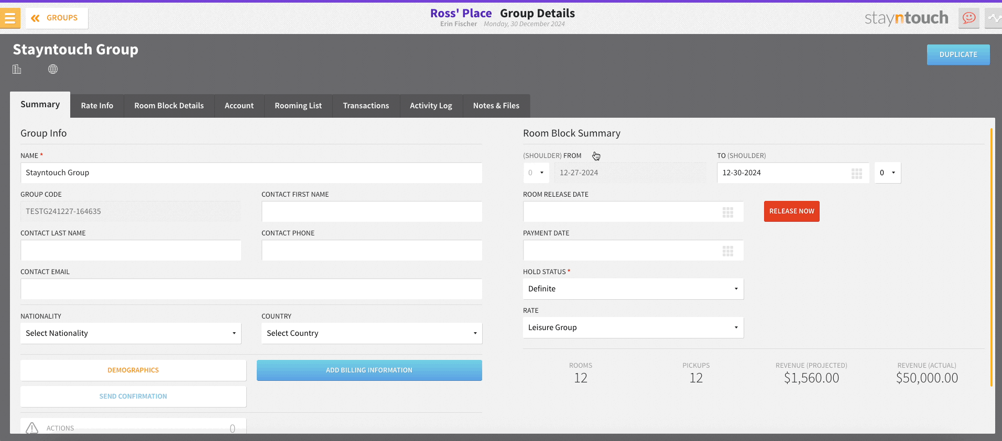Click the Contact Email field
The height and width of the screenshot is (441, 1002).
[251, 289]
